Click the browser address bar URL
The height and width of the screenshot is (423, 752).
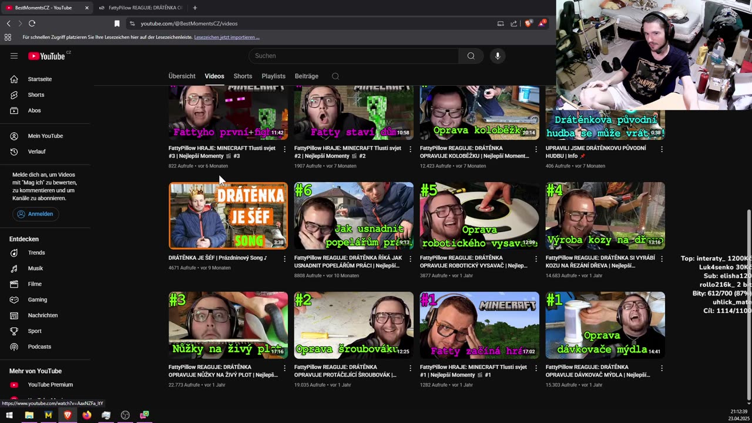coord(189,23)
